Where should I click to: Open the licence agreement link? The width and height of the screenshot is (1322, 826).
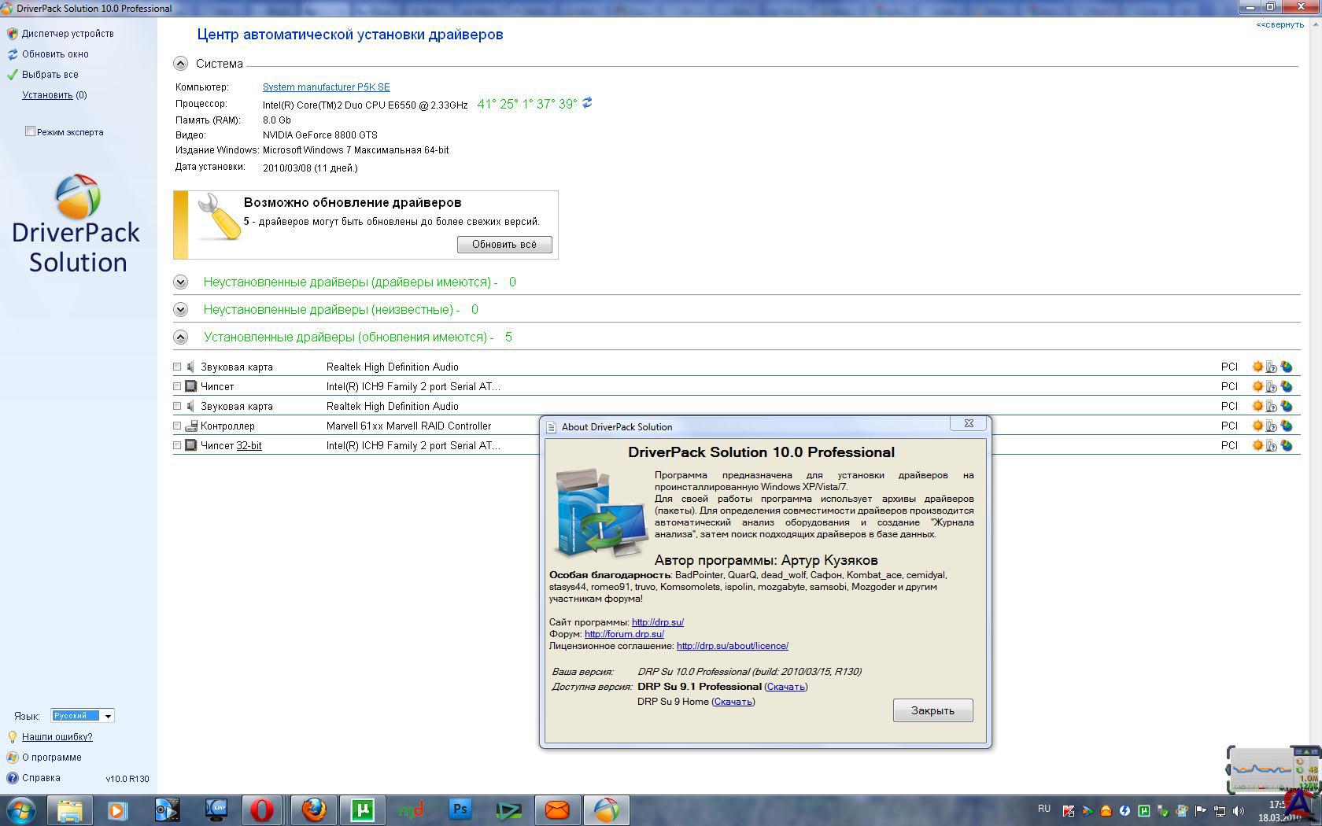point(732,646)
